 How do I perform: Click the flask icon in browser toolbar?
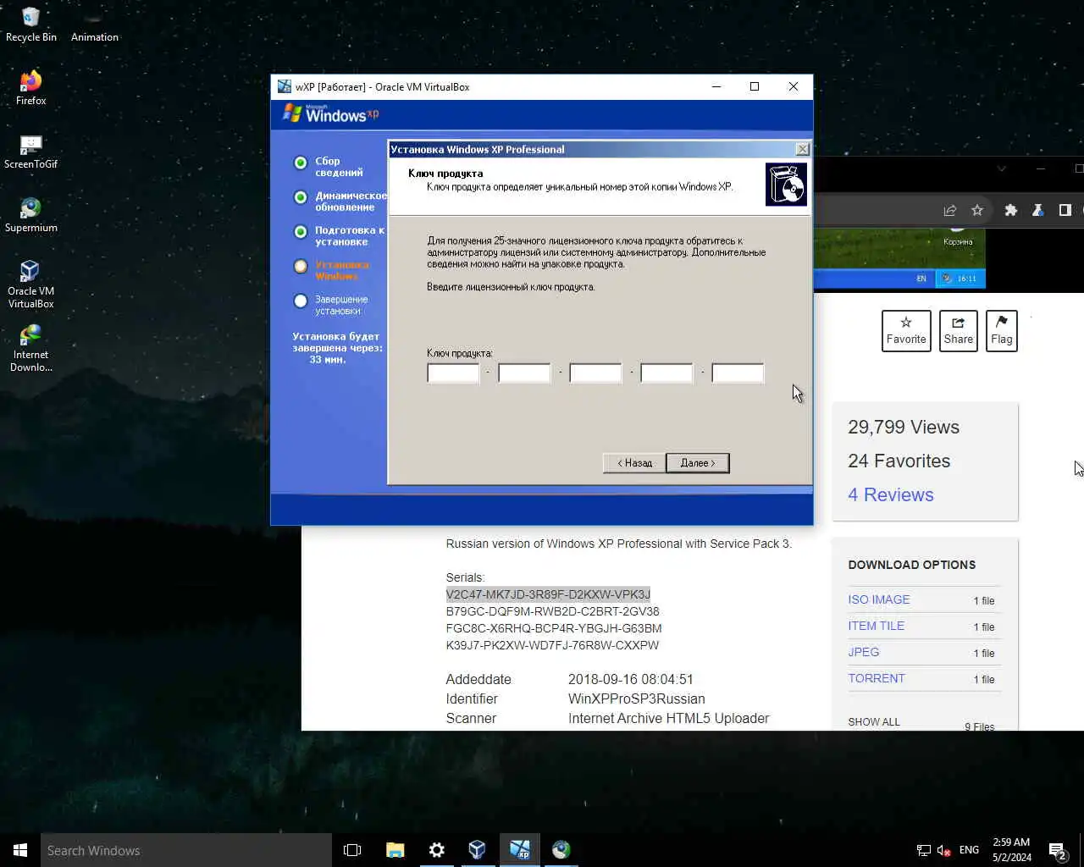click(x=1037, y=210)
